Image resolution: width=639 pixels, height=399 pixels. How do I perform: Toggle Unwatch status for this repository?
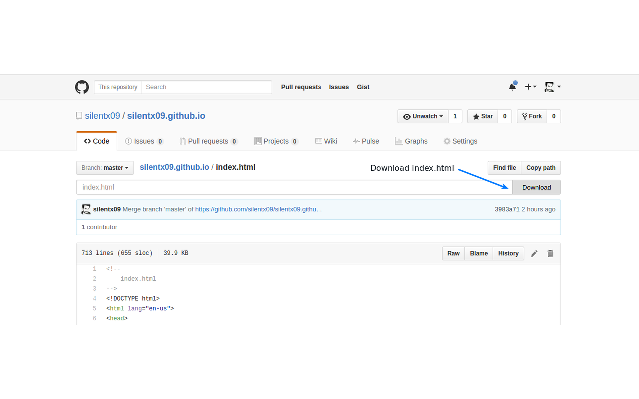coord(423,116)
